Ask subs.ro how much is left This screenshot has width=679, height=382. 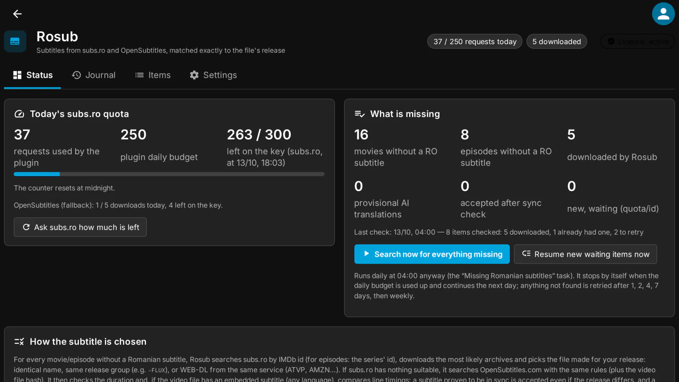tap(80, 227)
